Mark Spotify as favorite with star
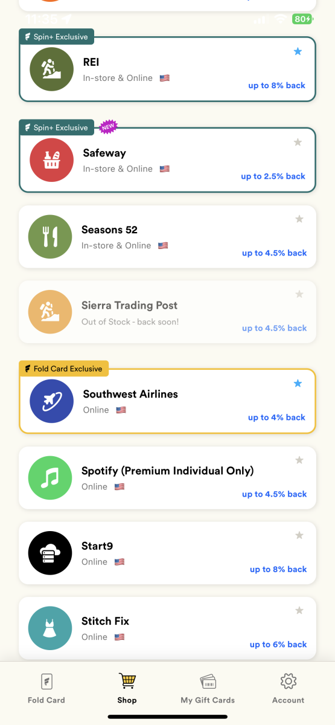This screenshot has height=725, width=335. click(x=299, y=460)
